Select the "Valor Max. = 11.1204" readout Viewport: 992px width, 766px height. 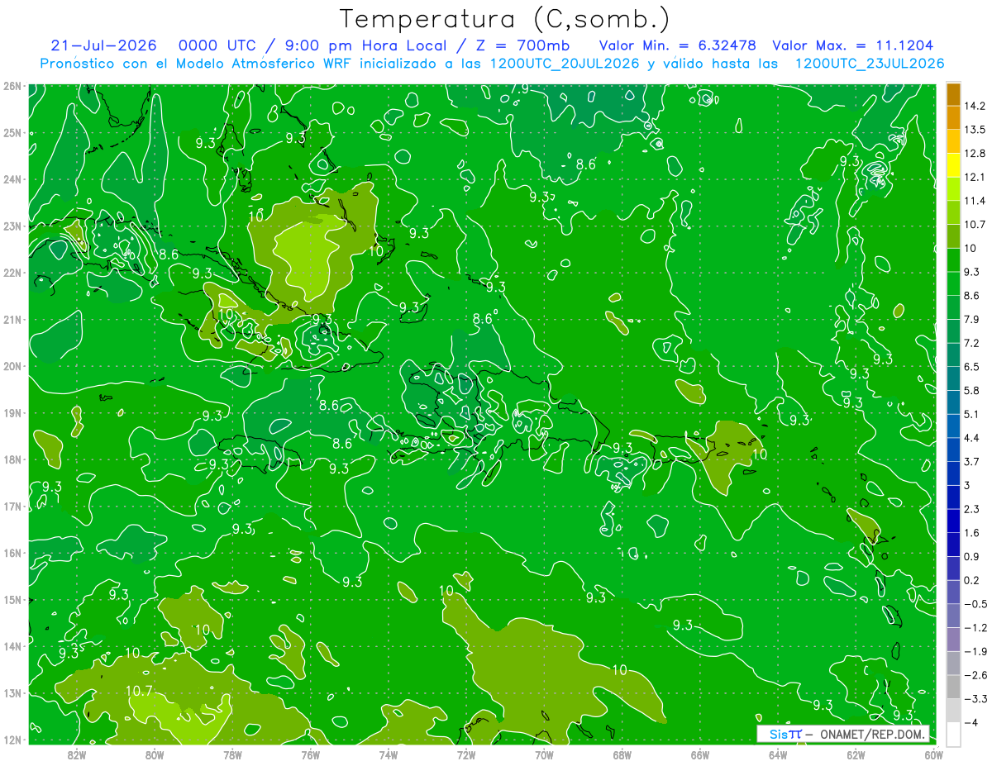[x=853, y=45]
